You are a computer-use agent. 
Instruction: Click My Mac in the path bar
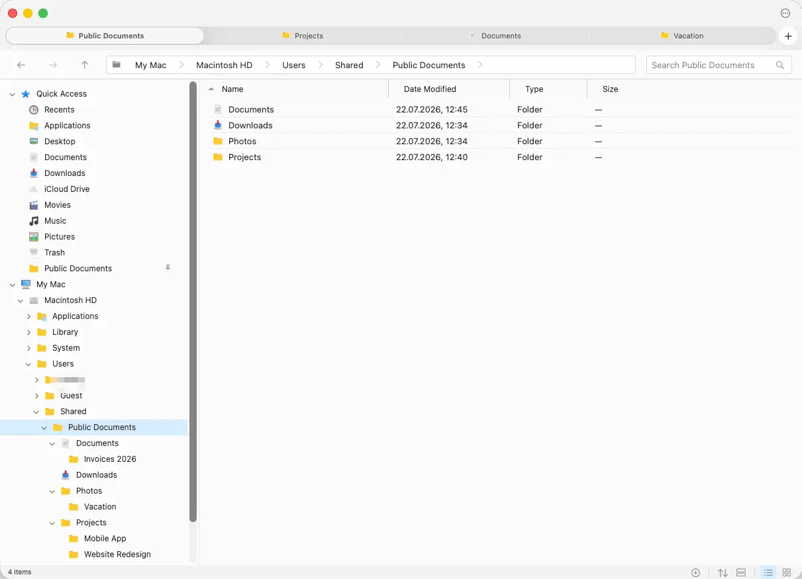(x=151, y=65)
